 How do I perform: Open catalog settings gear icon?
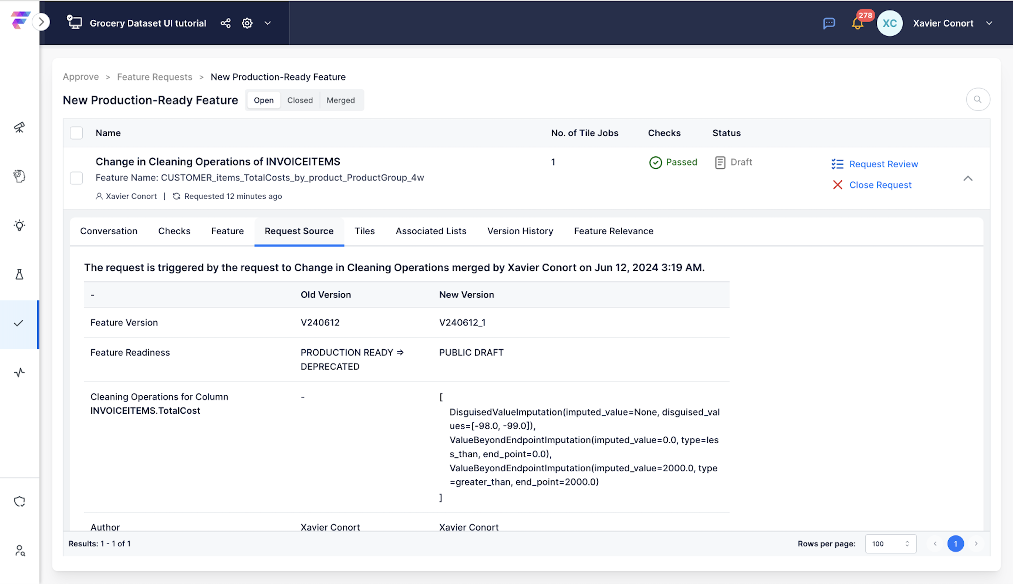click(x=247, y=23)
